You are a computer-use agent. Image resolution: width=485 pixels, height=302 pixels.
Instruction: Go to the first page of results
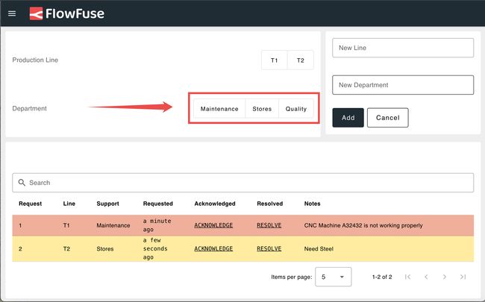click(407, 277)
